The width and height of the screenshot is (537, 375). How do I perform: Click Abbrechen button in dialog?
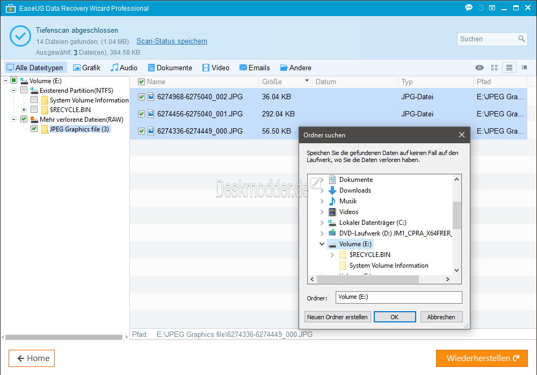tap(441, 317)
